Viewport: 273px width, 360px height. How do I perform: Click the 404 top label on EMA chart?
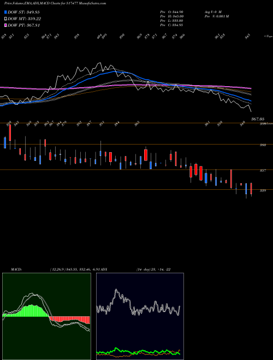[99, 36]
